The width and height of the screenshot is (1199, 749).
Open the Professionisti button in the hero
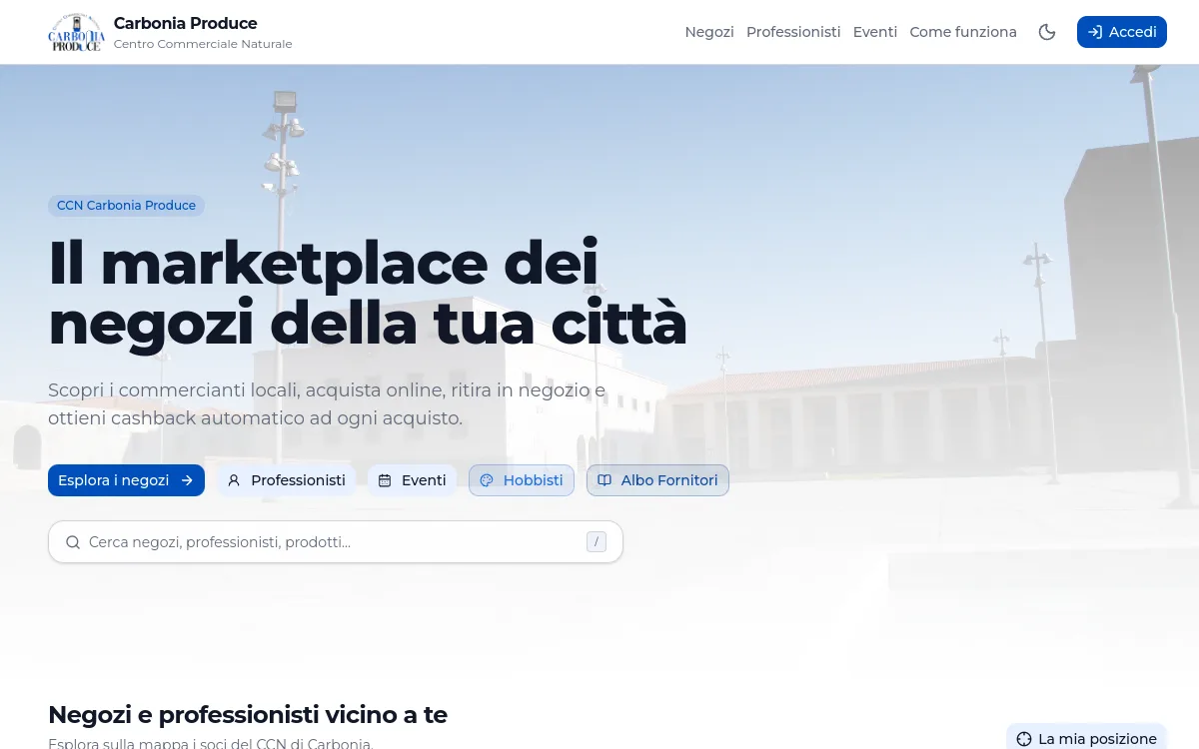coord(287,480)
